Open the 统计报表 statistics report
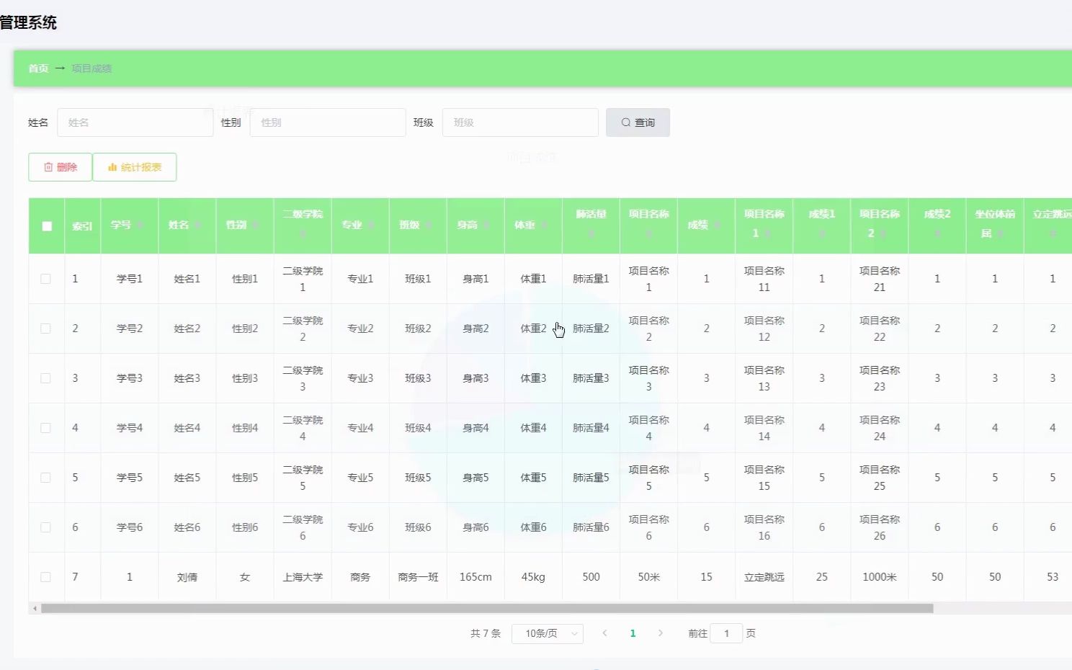 point(135,167)
